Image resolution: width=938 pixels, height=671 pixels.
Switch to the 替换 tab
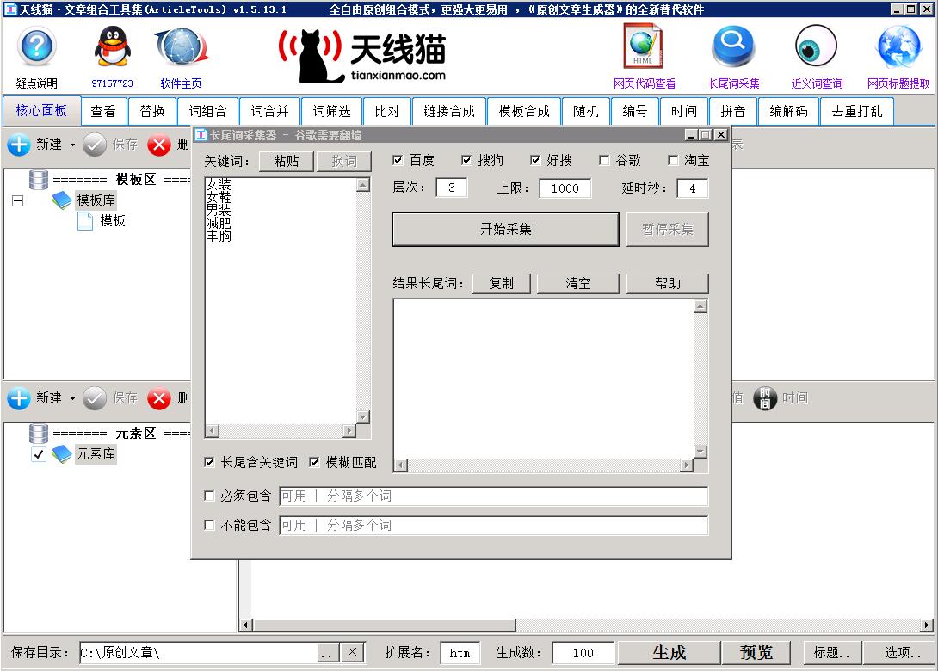[152, 111]
